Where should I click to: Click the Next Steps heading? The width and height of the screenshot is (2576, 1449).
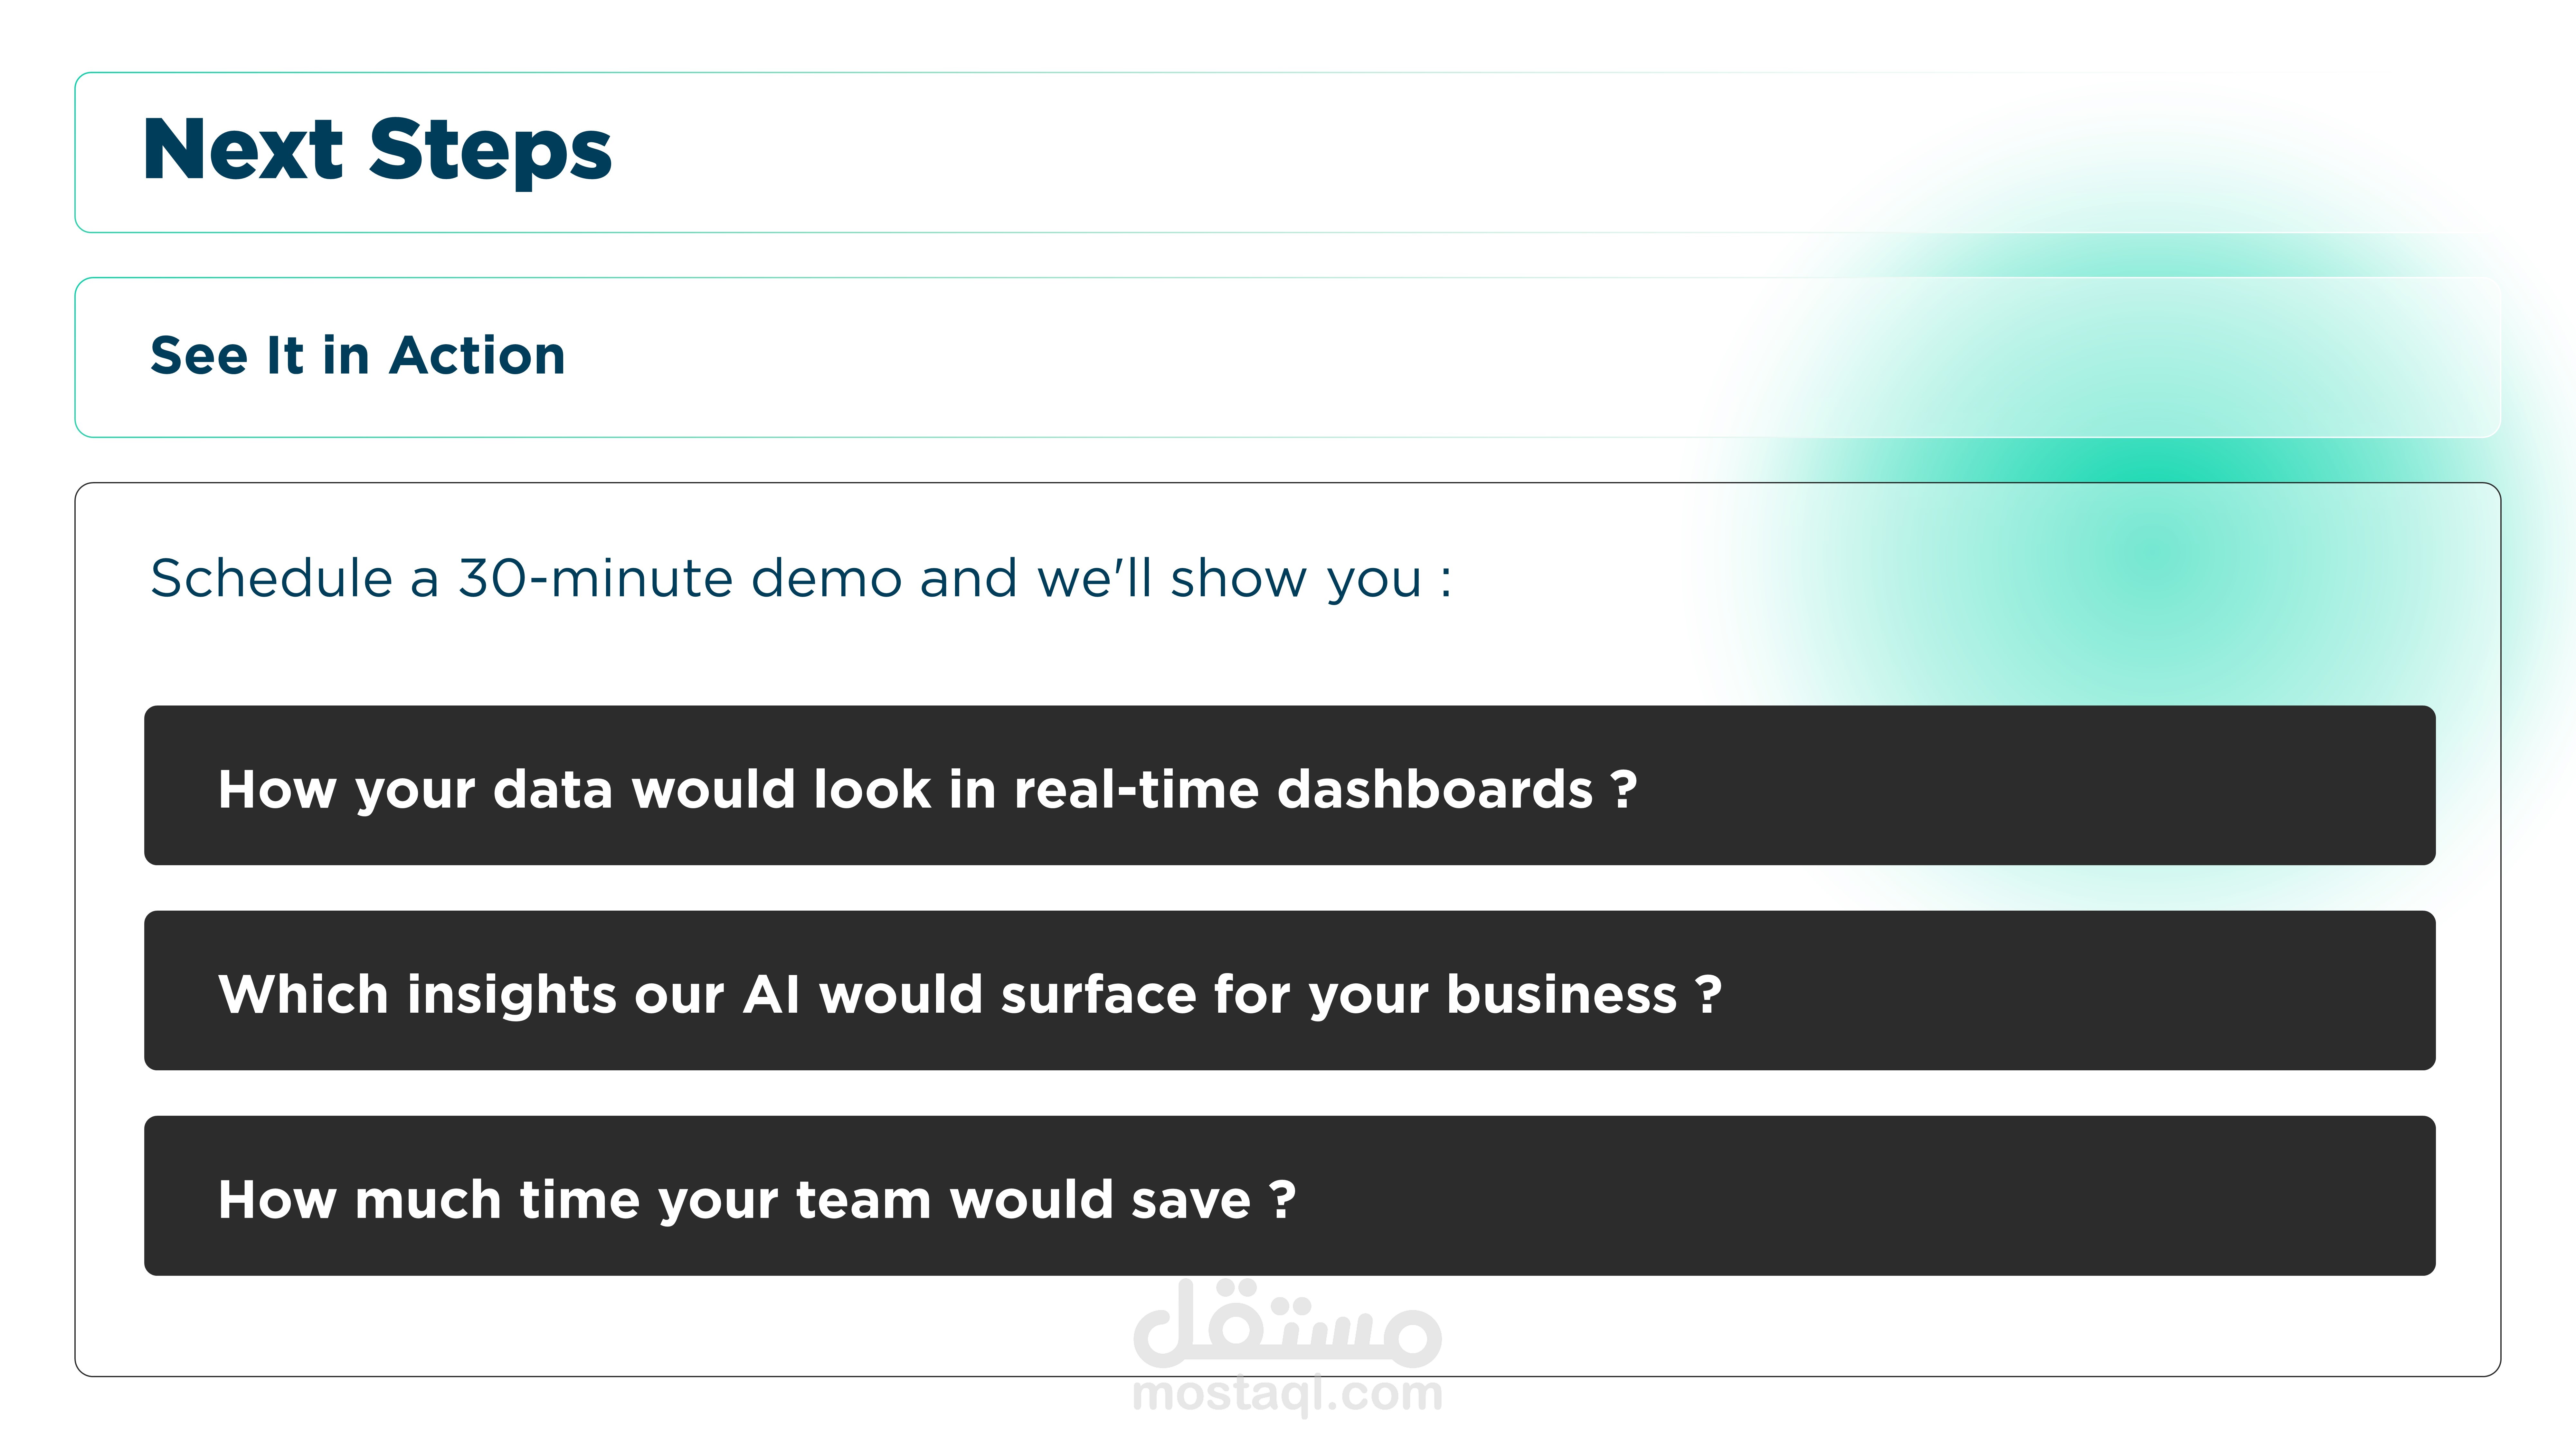(377, 150)
